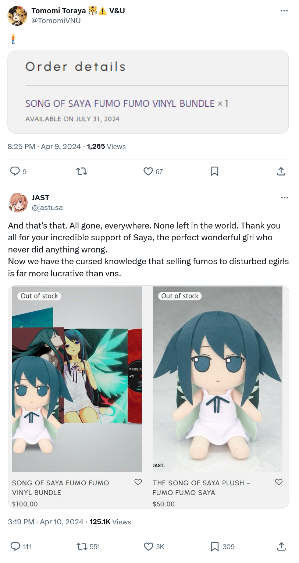This screenshot has height=563, width=299.
Task: Open more options on JAST's tweet
Action: click(284, 198)
